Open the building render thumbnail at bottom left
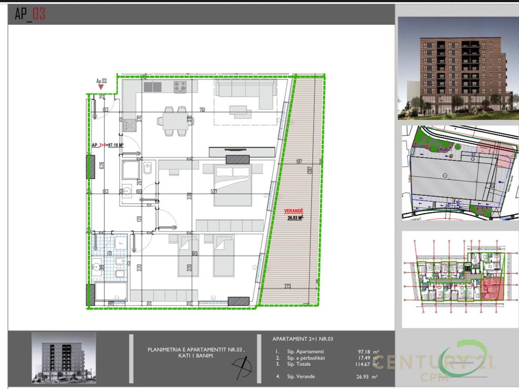The image size is (519, 389). [64, 358]
